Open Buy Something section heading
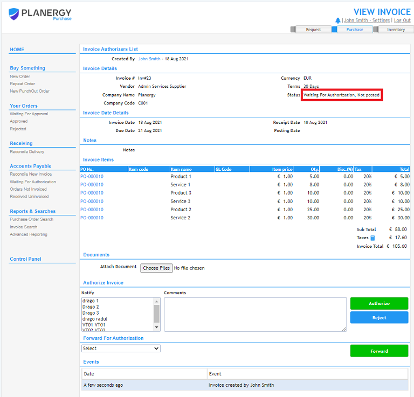The image size is (414, 397). coord(27,68)
